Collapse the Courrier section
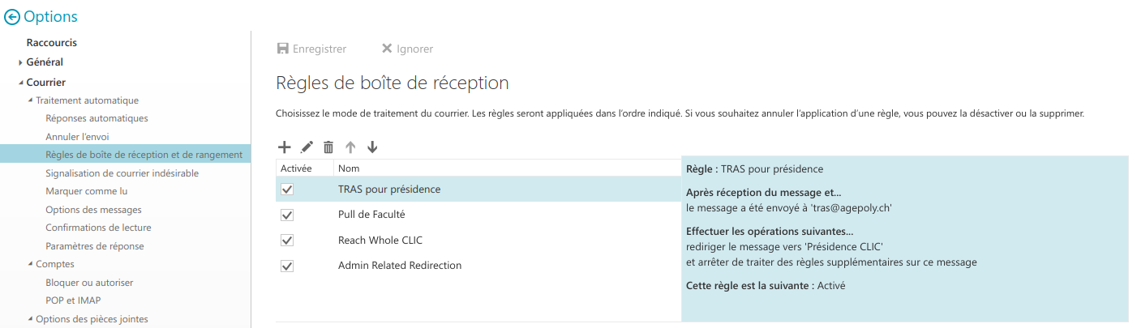This screenshot has width=1137, height=328. [x=21, y=83]
